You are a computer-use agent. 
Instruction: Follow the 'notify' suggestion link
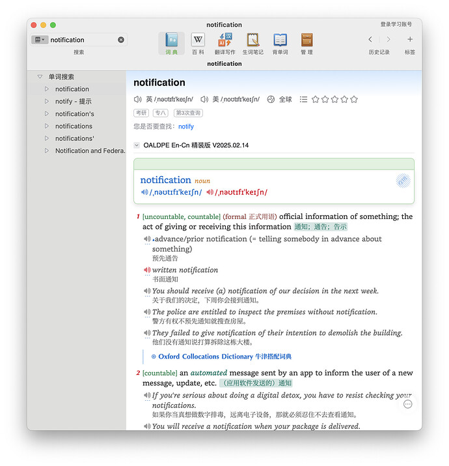185,126
